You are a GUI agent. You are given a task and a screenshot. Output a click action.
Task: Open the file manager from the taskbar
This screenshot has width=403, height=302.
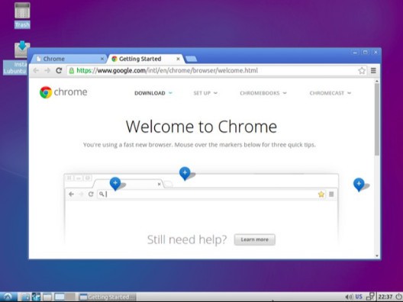coord(25,297)
